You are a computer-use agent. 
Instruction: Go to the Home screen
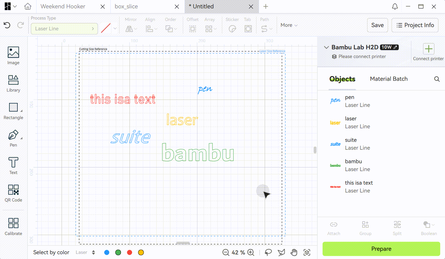tap(28, 6)
